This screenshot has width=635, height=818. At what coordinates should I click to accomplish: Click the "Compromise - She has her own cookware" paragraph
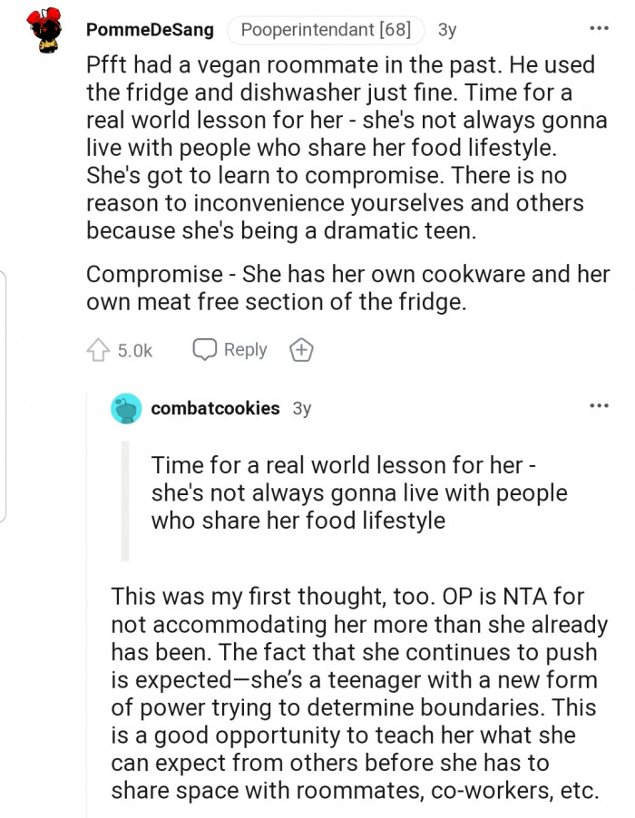tap(347, 288)
